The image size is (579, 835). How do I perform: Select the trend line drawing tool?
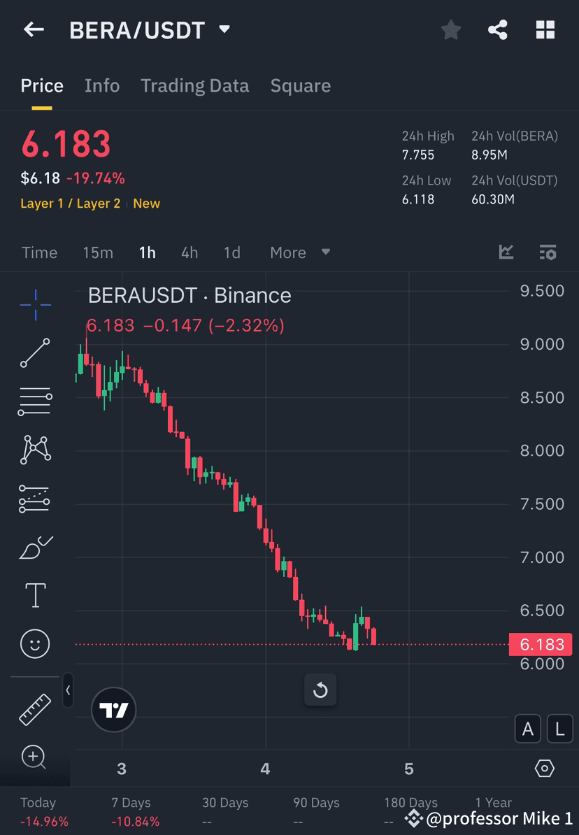click(35, 352)
